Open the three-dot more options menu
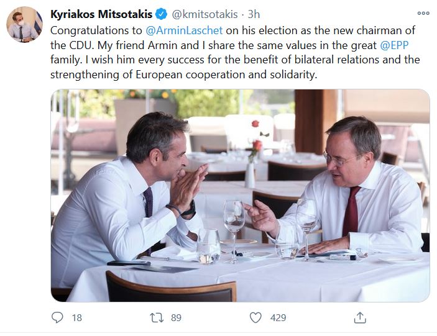Viewport: 437px width, 336px height. (x=423, y=13)
